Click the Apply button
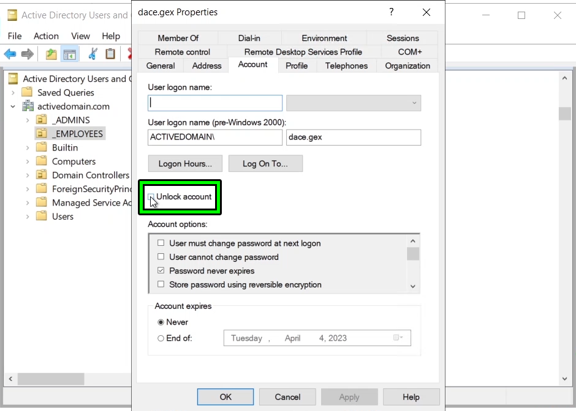The image size is (576, 411). 349,396
